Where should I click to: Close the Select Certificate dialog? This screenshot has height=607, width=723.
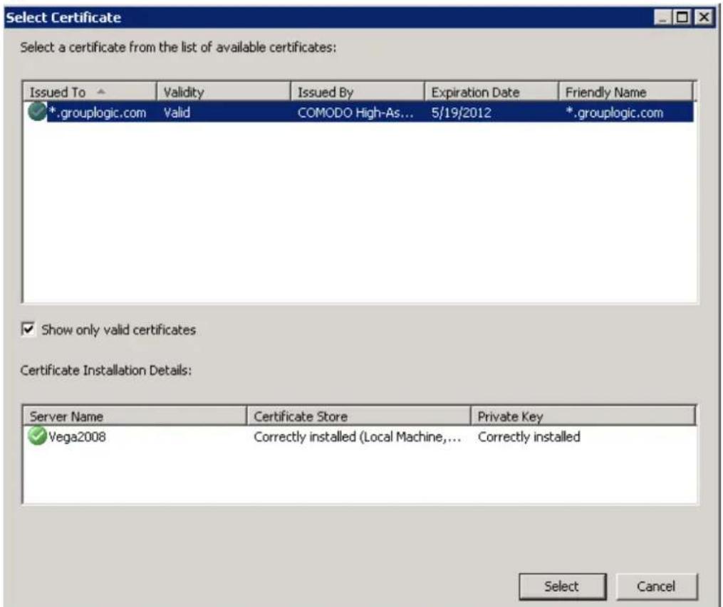[x=704, y=18]
